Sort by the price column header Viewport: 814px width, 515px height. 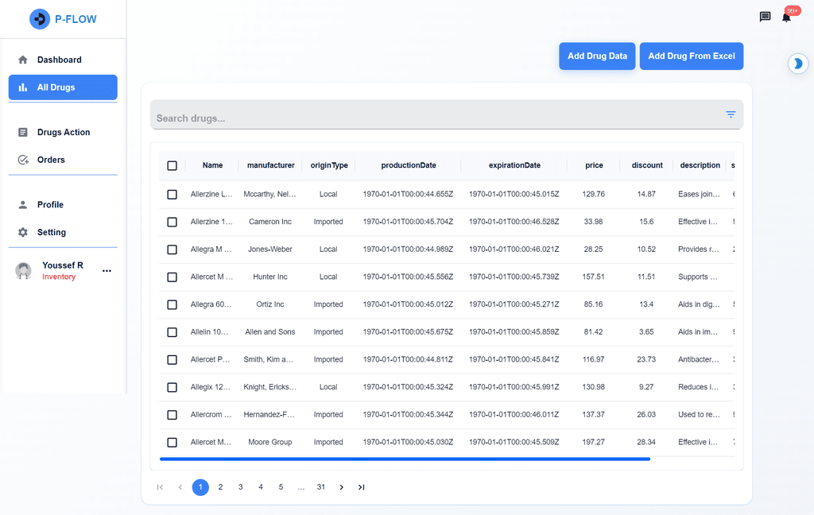pos(594,165)
